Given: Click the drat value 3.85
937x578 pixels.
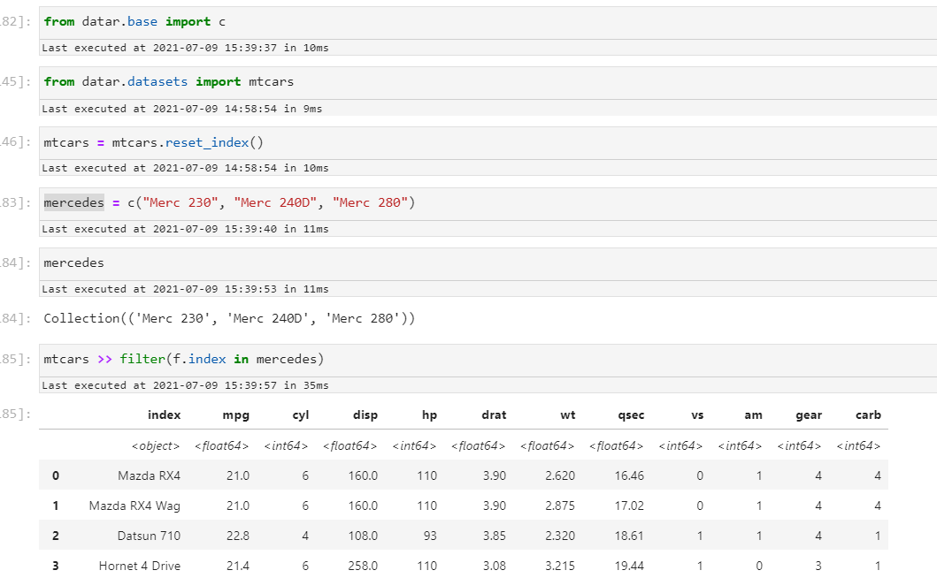Looking at the screenshot, I should 495,536.
